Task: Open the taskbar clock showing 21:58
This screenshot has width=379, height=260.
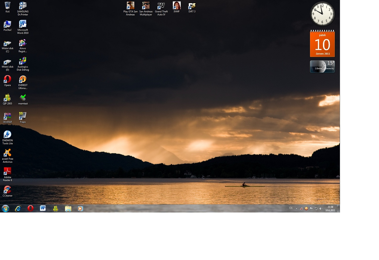Action: tap(330, 209)
